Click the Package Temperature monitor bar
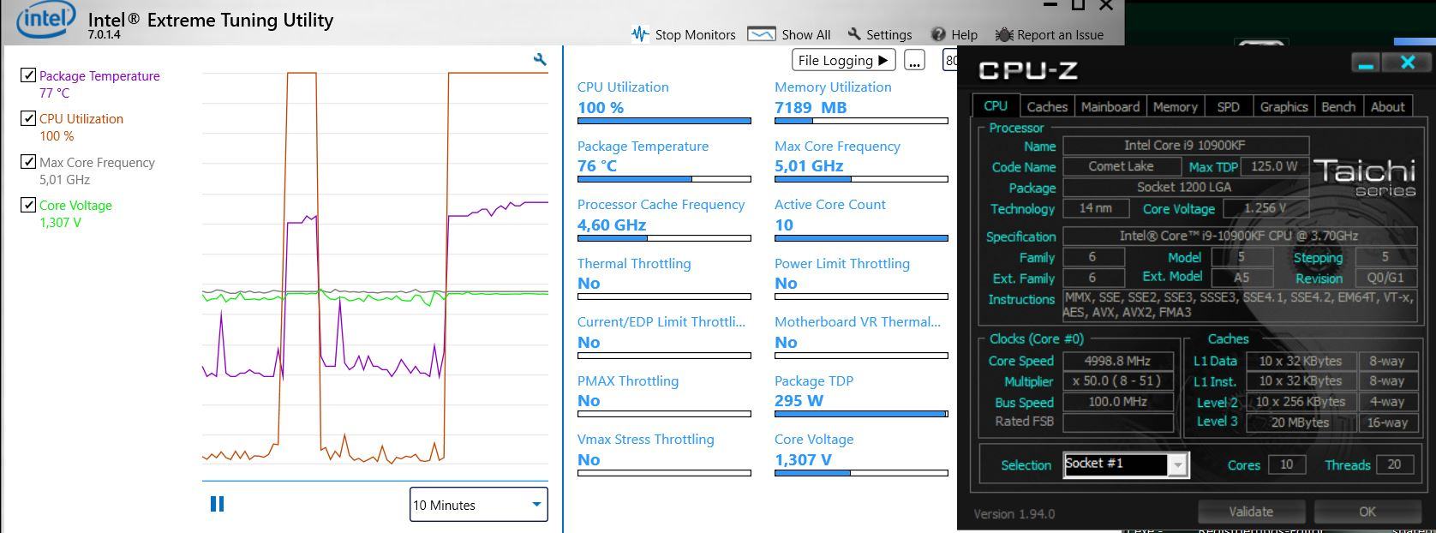Screen dimensions: 1436x533 pyautogui.click(x=664, y=179)
